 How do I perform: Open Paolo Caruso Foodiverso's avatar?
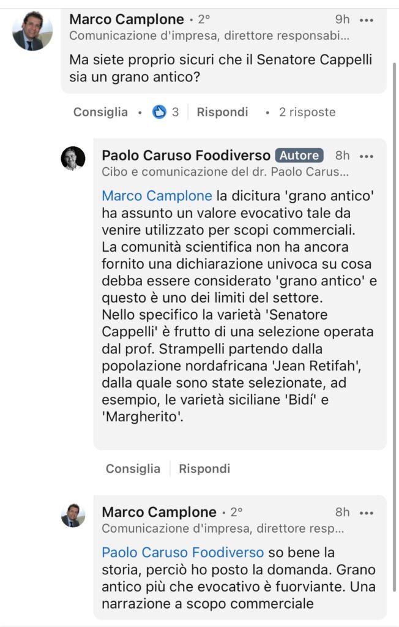coord(73,159)
